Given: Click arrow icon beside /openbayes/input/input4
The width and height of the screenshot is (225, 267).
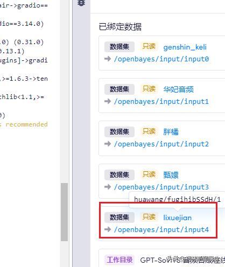Looking at the screenshot, I should pos(108,229).
